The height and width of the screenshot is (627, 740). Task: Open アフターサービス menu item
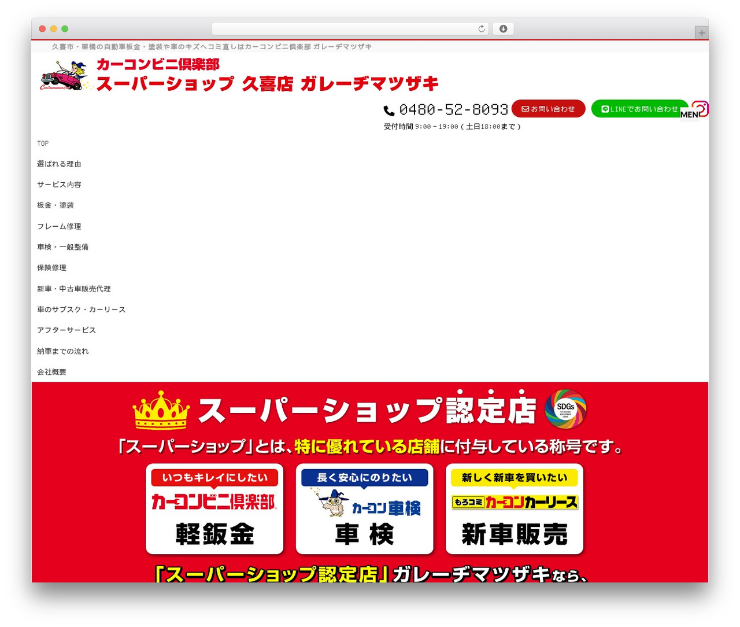(66, 330)
